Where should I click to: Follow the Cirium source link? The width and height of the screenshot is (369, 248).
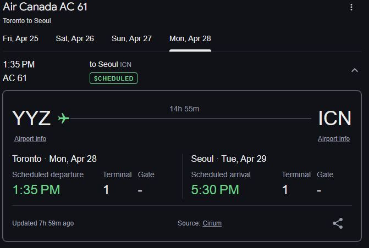pos(212,223)
